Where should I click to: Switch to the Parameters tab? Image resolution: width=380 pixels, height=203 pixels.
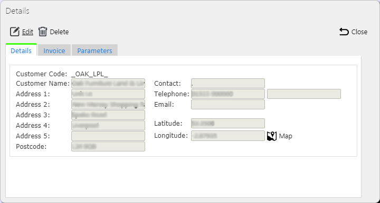94,50
